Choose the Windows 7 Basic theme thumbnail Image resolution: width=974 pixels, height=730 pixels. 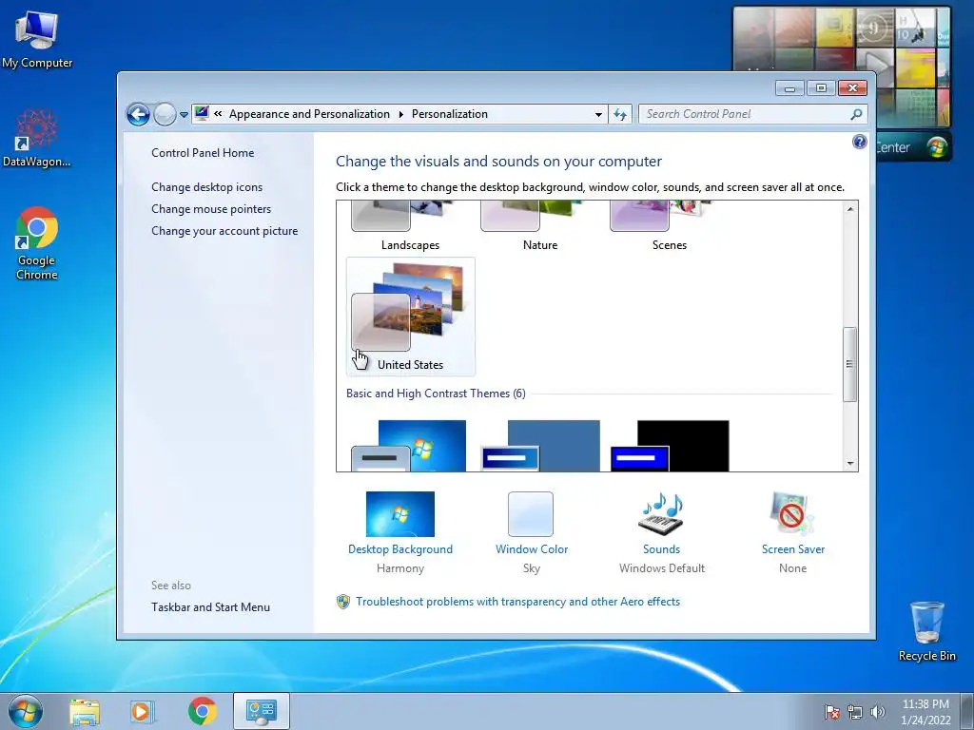(410, 446)
